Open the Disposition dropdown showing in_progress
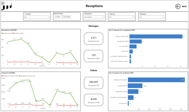This screenshot has width=189, height=112. (94, 17)
